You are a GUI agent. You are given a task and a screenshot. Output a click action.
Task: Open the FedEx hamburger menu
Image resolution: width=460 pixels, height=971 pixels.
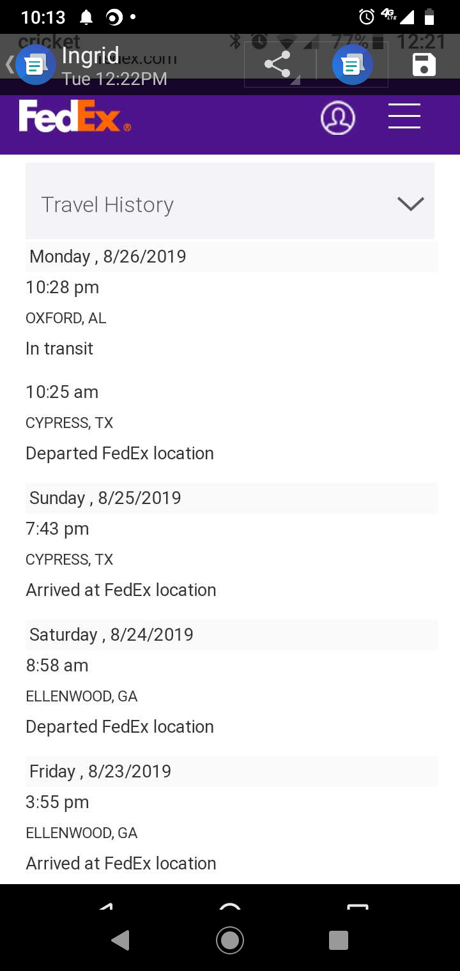click(x=404, y=116)
